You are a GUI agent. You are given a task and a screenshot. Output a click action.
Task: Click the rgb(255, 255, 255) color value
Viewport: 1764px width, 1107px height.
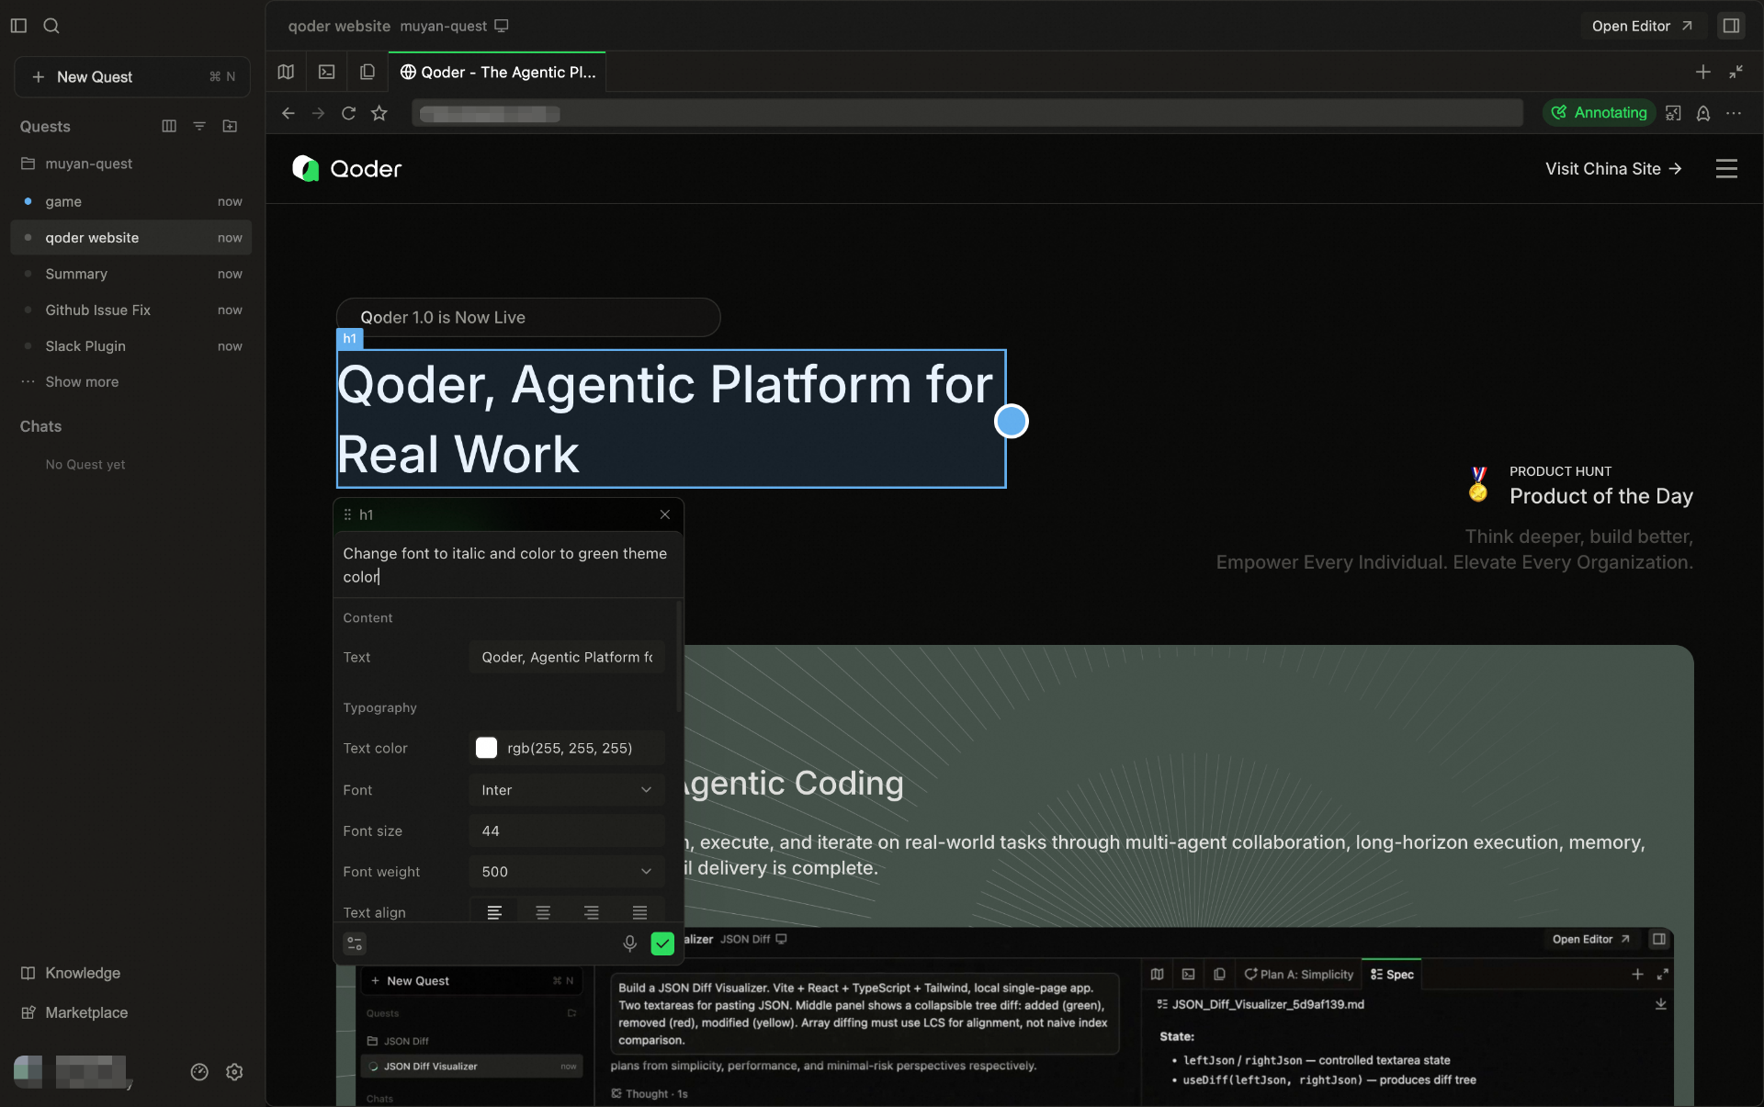coord(570,749)
